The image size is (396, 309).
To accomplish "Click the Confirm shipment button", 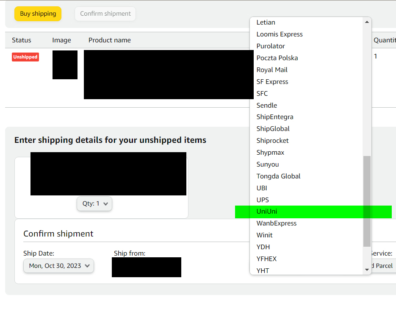I will [x=105, y=14].
